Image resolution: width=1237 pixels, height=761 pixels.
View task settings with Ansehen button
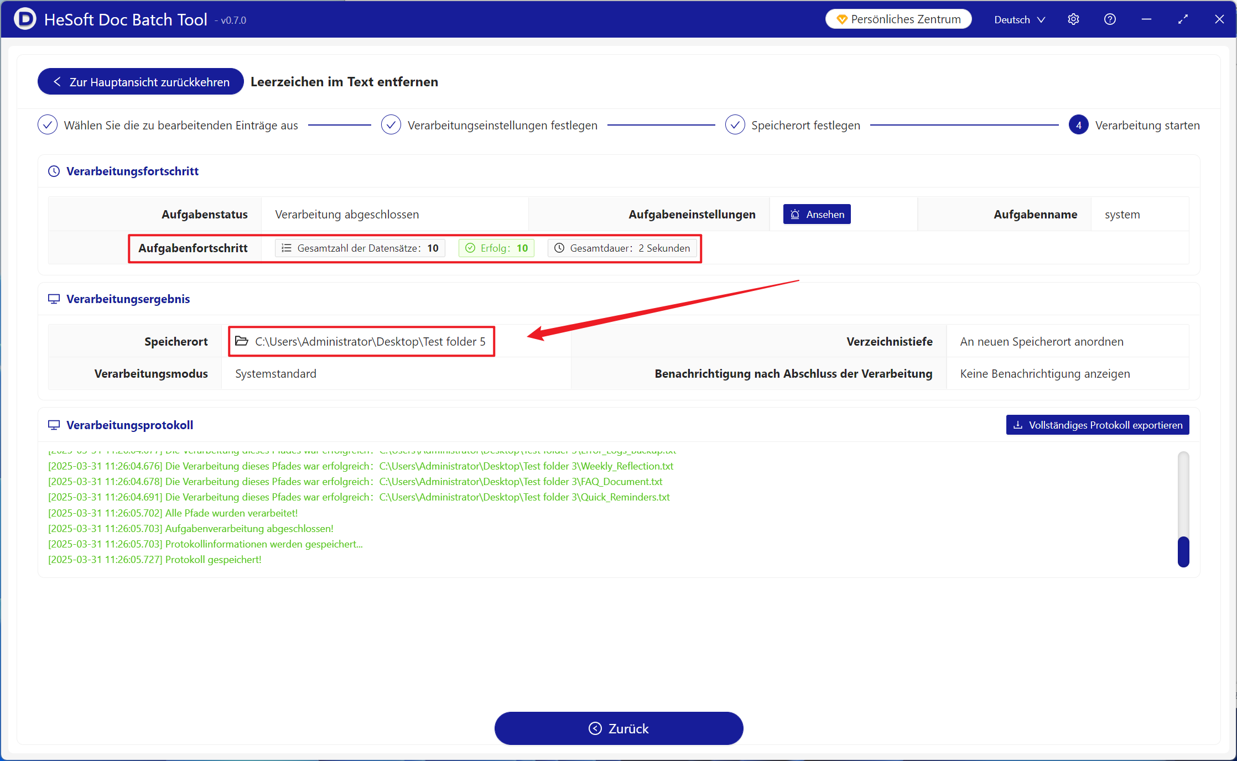817,215
